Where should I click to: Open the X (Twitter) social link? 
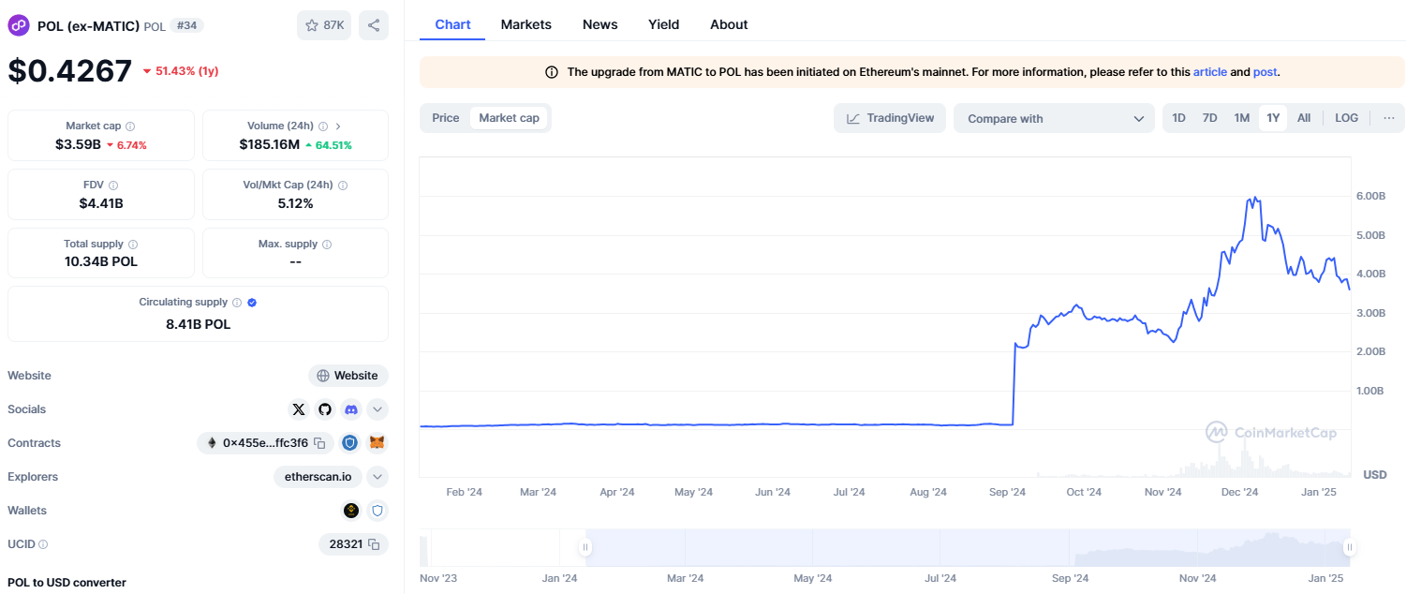coord(299,409)
